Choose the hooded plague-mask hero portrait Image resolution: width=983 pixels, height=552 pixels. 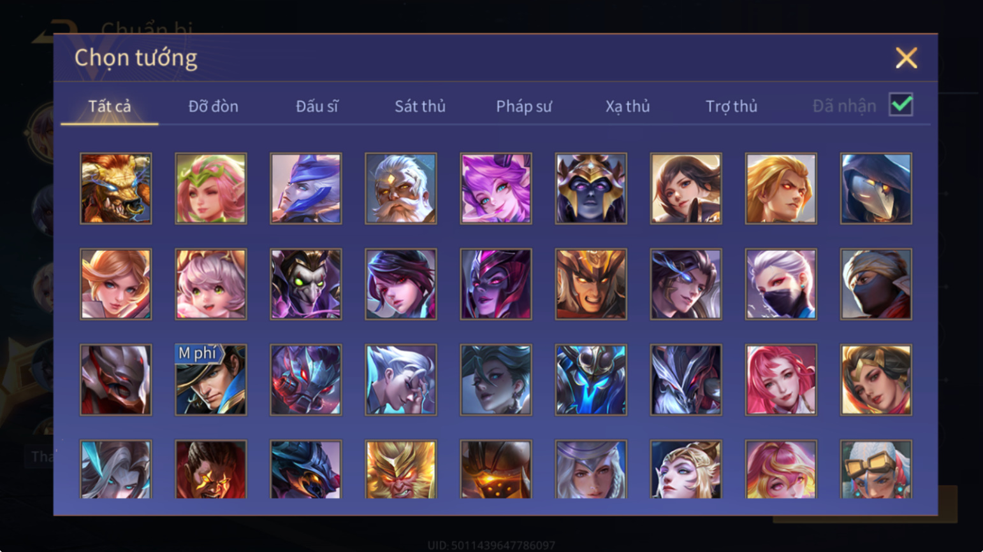876,188
